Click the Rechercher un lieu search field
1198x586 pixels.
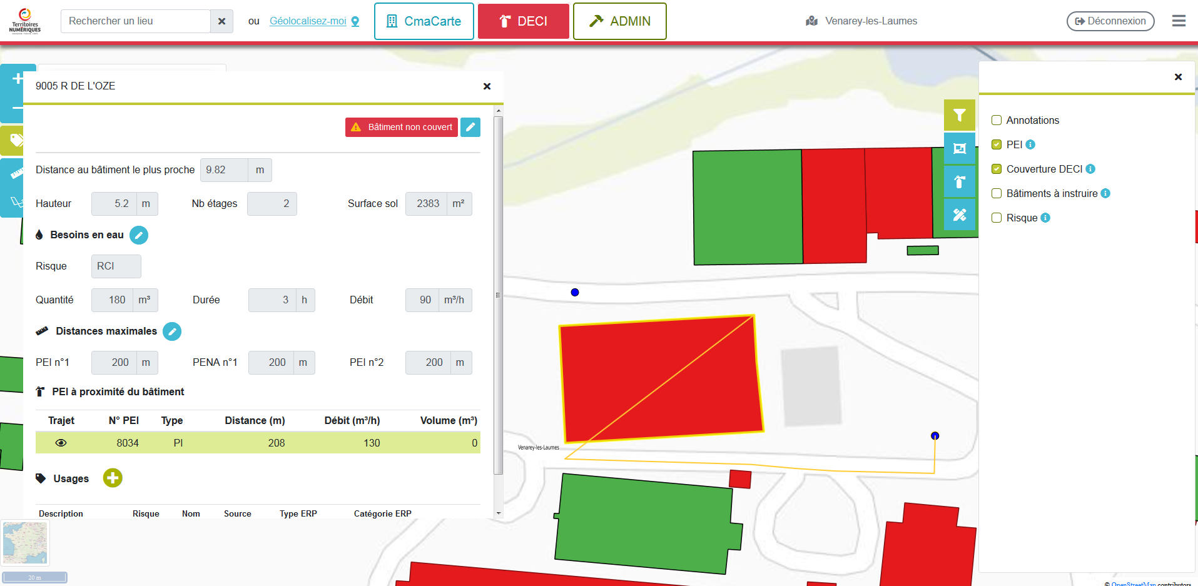click(136, 21)
